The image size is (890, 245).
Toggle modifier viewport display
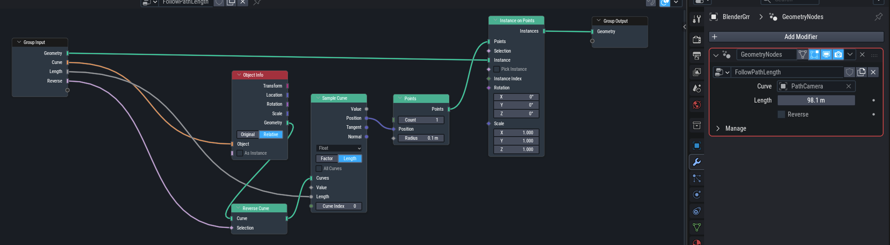coord(826,54)
